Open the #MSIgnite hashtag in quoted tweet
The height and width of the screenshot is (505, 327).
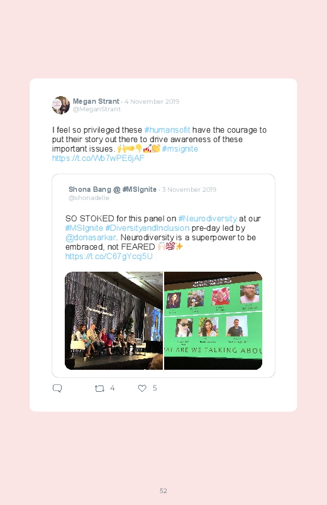coord(84,228)
